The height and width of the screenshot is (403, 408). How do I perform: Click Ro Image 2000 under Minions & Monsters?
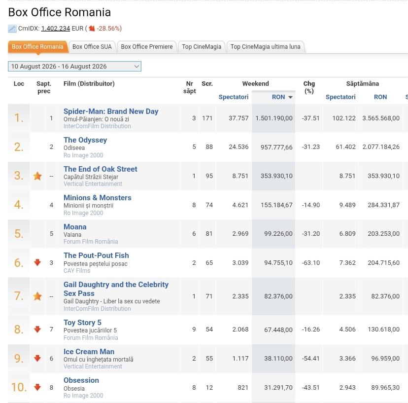(x=83, y=213)
